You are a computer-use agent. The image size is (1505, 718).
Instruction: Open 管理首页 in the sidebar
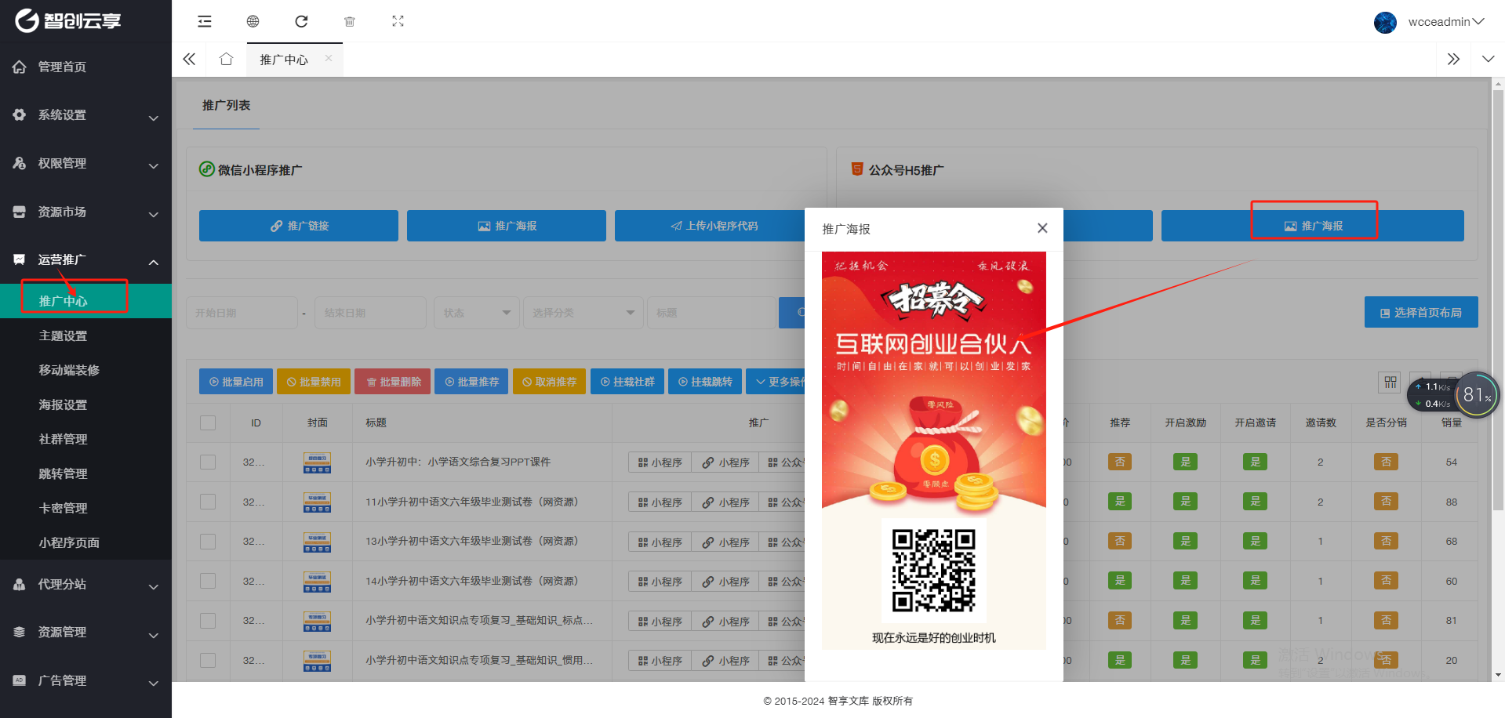85,67
